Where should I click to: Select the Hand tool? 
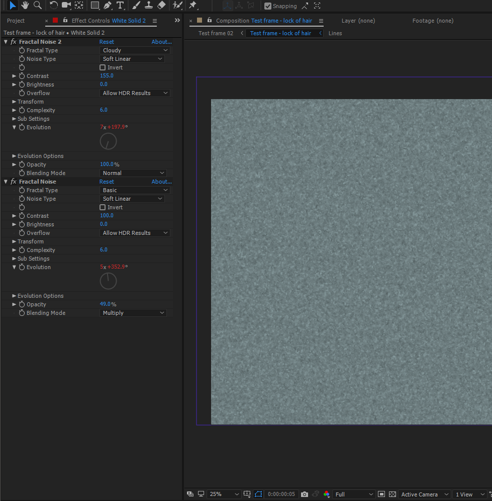pos(25,6)
